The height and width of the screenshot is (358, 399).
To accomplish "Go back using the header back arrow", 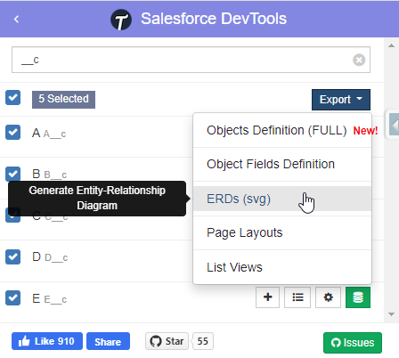I will (16, 20).
